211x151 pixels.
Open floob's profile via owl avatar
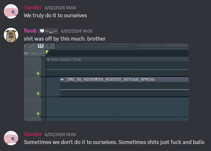pyautogui.click(x=11, y=35)
